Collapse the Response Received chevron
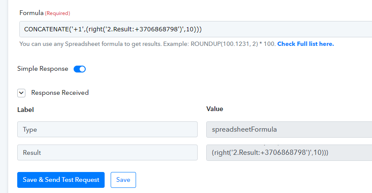This screenshot has width=372, height=193. click(x=22, y=93)
